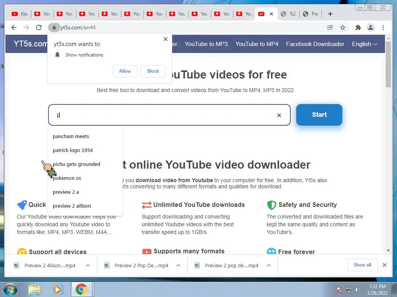Launch Windows Media Player from taskbar
Image resolution: width=397 pixels, height=297 pixels.
(57, 289)
